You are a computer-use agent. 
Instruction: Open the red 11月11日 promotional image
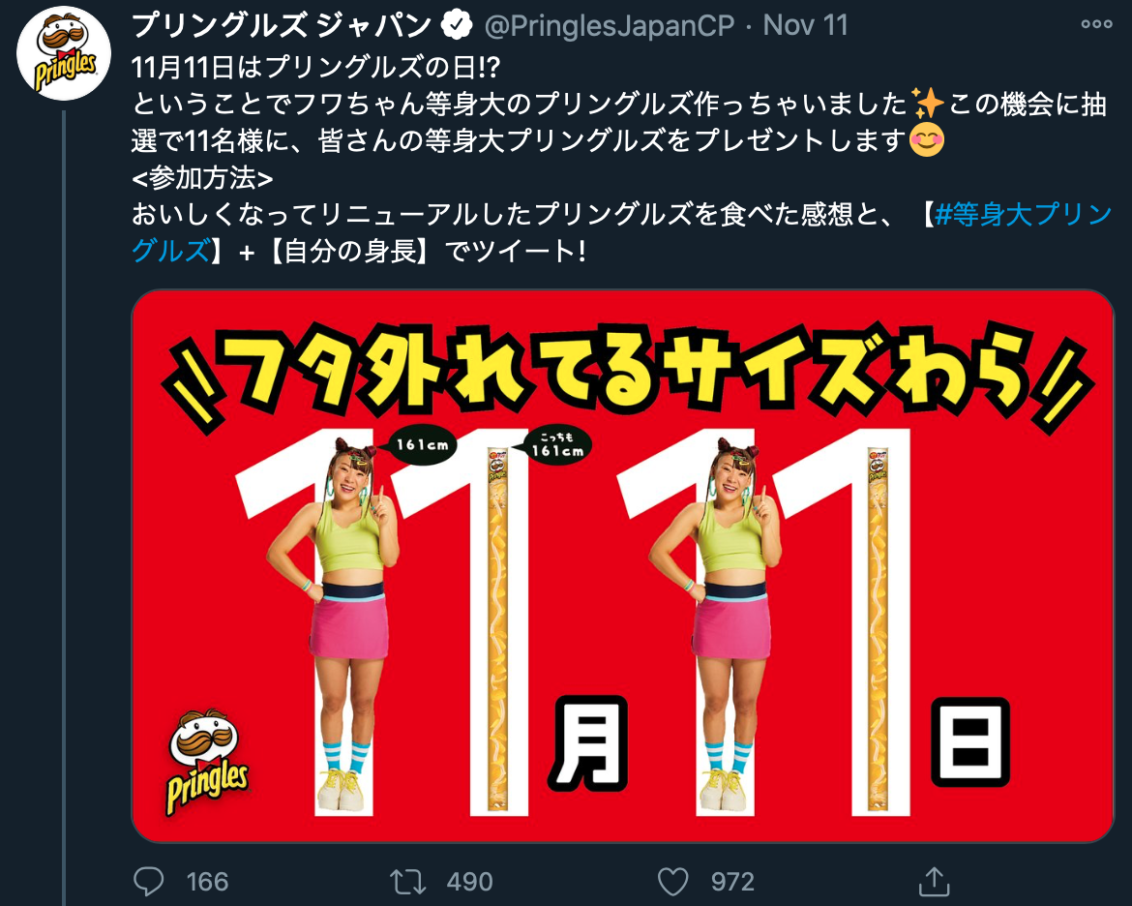click(x=623, y=565)
